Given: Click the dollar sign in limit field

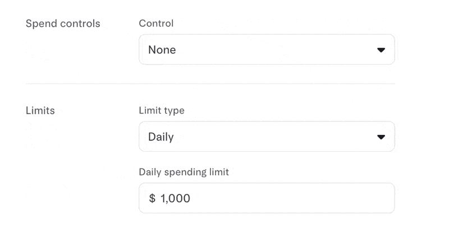Looking at the screenshot, I should pos(152,198).
